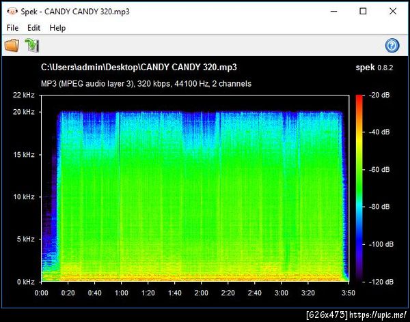Open a file with the folder icon
The image size is (410, 322).
[x=12, y=46]
